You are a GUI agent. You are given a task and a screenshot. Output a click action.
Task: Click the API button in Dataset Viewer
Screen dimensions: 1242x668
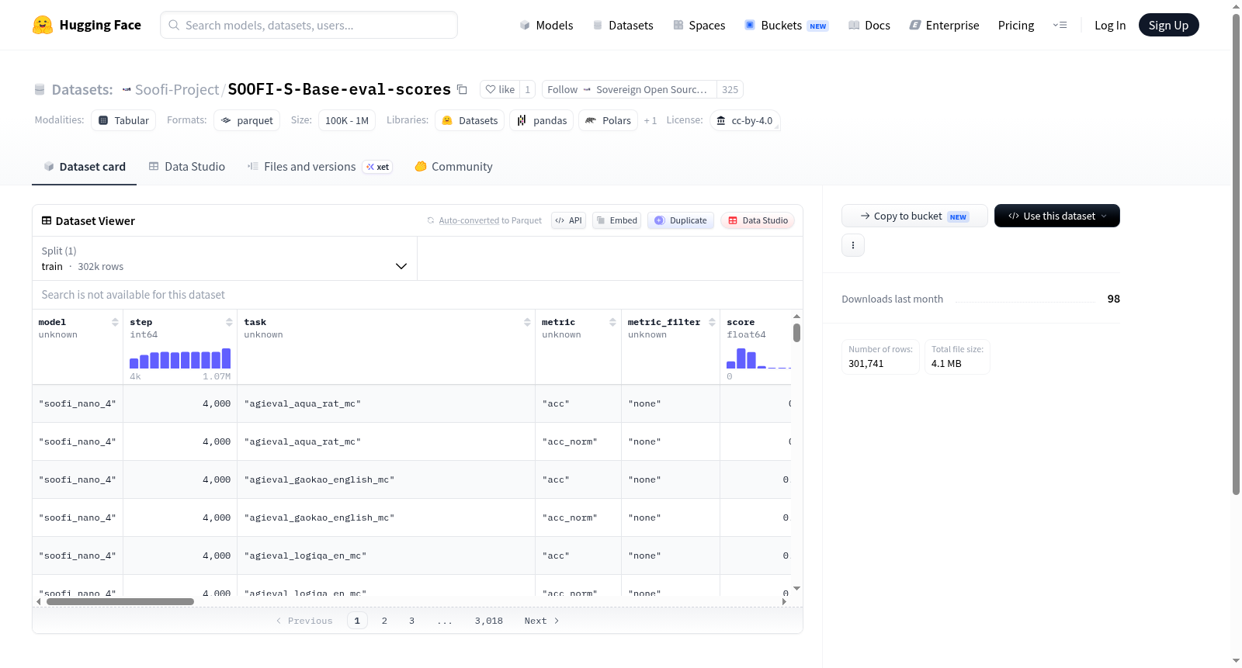coord(568,220)
